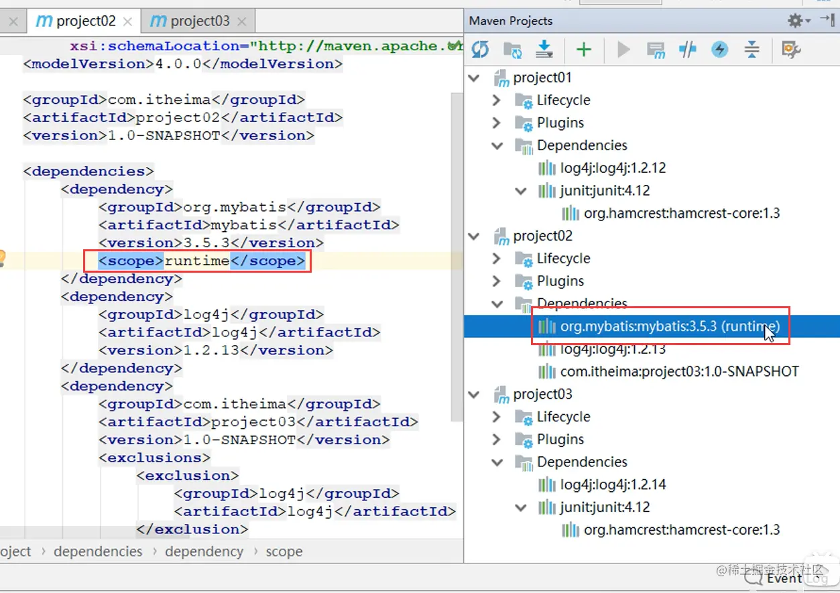Add Maven project with plus icon

584,49
